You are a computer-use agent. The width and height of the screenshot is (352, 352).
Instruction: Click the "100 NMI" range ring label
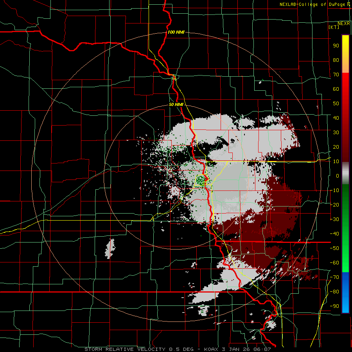click(176, 32)
